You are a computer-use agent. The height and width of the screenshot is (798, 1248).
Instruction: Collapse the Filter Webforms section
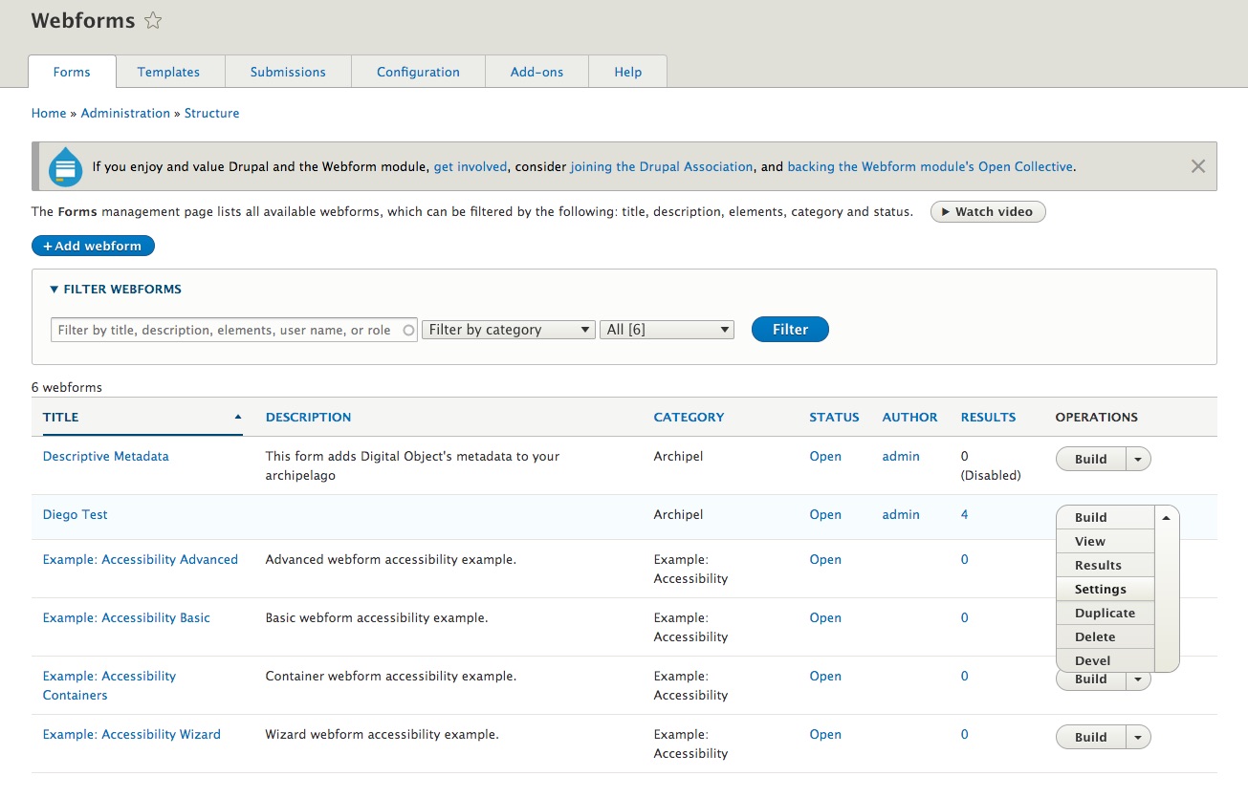(x=115, y=290)
